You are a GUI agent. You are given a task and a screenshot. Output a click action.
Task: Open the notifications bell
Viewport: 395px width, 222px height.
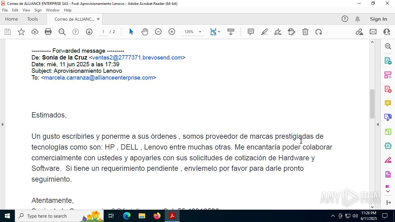(x=357, y=19)
